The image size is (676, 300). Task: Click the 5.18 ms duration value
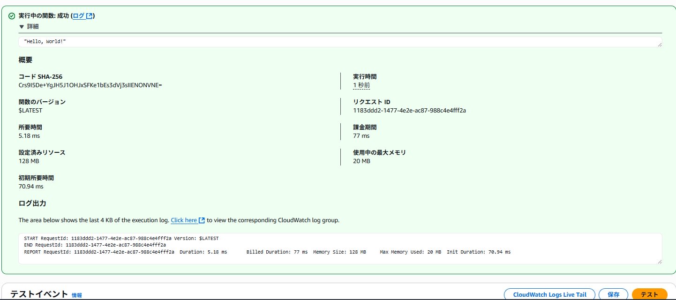29,136
